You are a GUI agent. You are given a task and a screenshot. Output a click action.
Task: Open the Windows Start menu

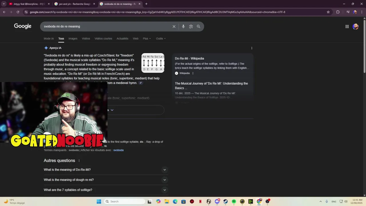[99, 201]
